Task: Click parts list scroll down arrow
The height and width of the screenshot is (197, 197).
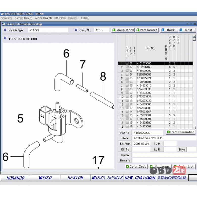Action: 194,128
